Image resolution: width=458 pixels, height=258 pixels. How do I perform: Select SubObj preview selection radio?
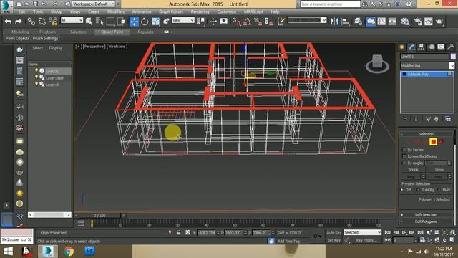(x=419, y=190)
